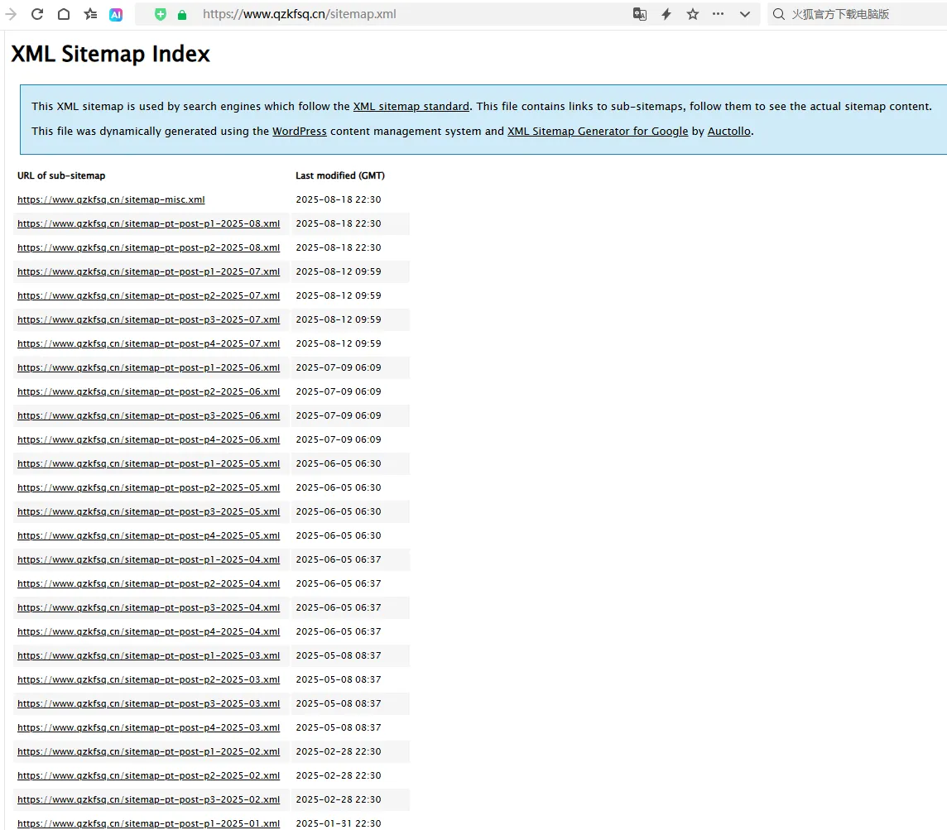
Task: Reload the sitemap page
Action: click(37, 14)
